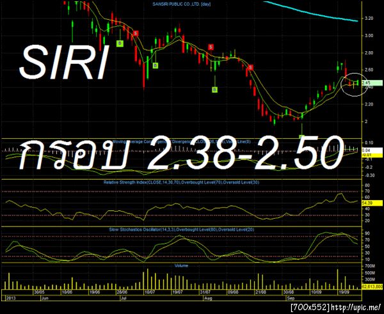Click the SANSIRI PUBLIC CO.,LTD. [day] chart title
Image resolution: width=384 pixels, height=314 pixels.
point(182,4)
